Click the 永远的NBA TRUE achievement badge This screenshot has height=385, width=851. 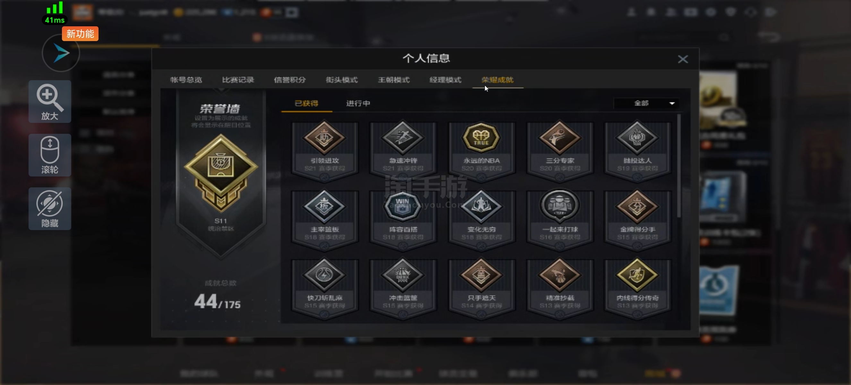tap(481, 150)
